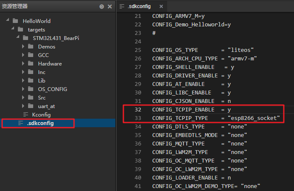
Task: Click the "armv7-m" value on line 26
Action: 242,58
